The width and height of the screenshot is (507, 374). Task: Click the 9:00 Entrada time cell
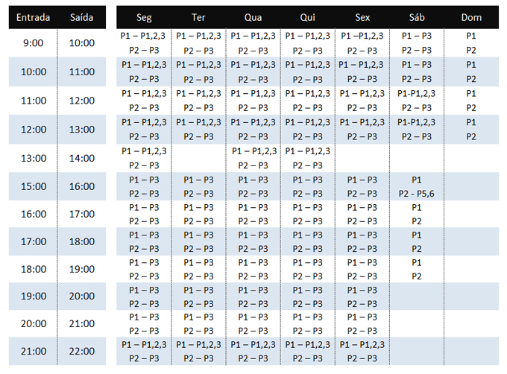[x=33, y=43]
